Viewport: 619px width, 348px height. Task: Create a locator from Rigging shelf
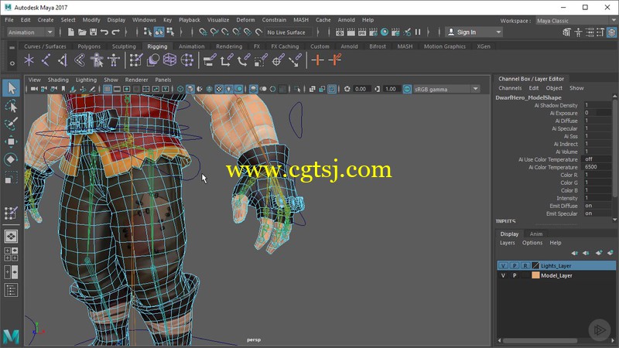tap(29, 60)
